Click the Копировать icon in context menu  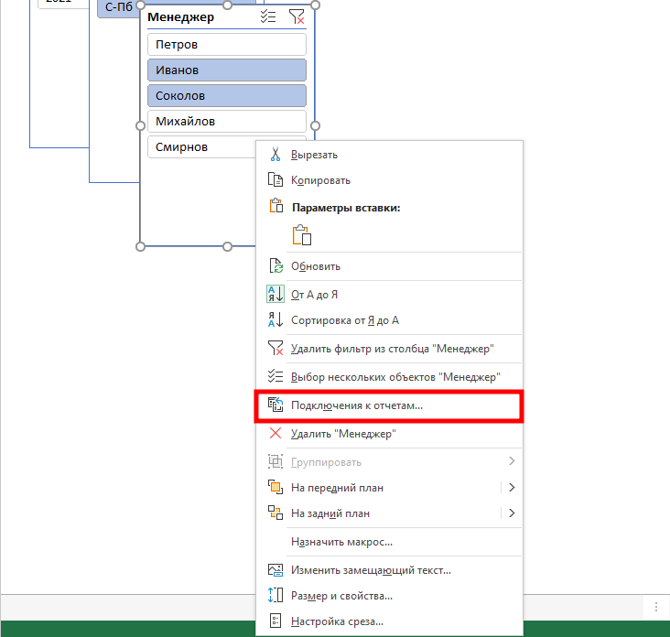coord(275,180)
